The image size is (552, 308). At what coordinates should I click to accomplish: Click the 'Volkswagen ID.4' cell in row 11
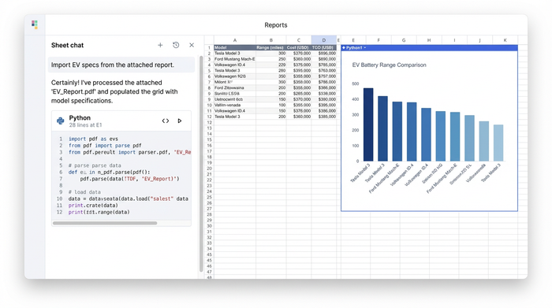coord(235,111)
